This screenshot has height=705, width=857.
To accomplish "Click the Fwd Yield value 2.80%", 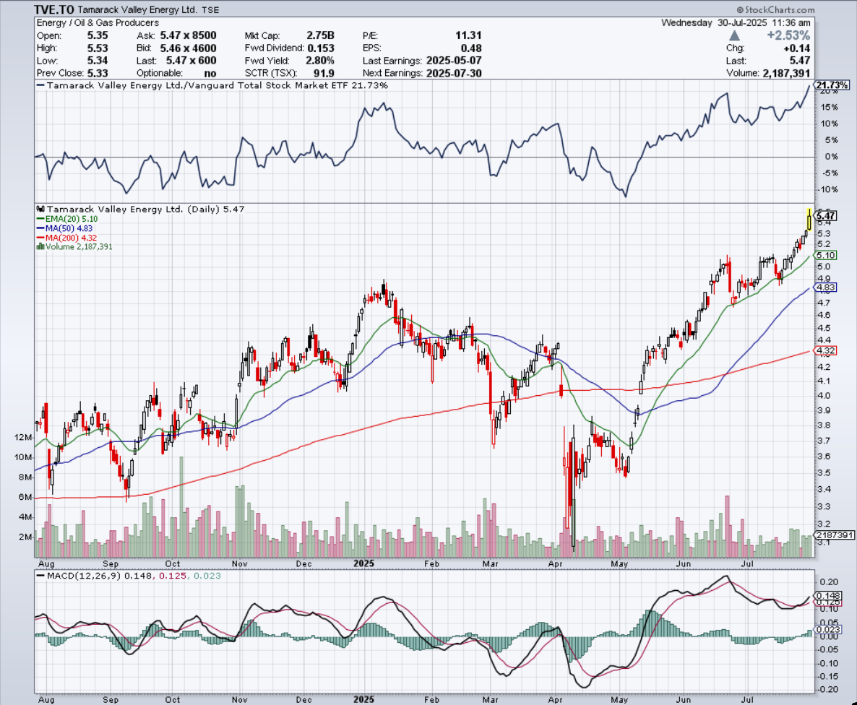I will point(319,61).
